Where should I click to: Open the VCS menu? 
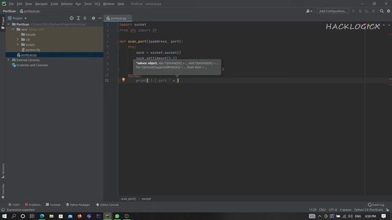pyautogui.click(x=97, y=4)
